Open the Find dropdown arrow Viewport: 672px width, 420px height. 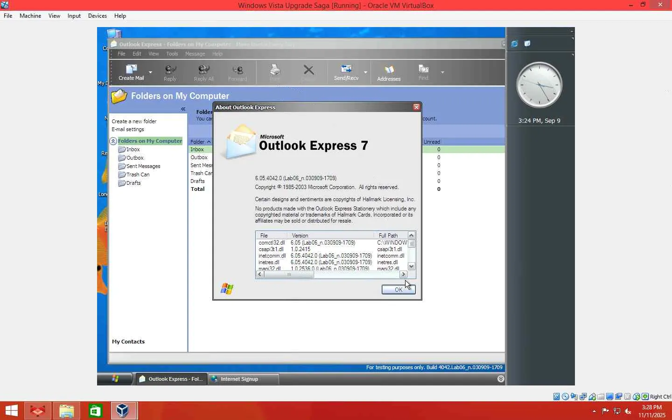(442, 72)
